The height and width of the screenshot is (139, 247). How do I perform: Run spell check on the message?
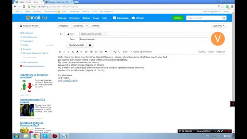click(x=115, y=52)
